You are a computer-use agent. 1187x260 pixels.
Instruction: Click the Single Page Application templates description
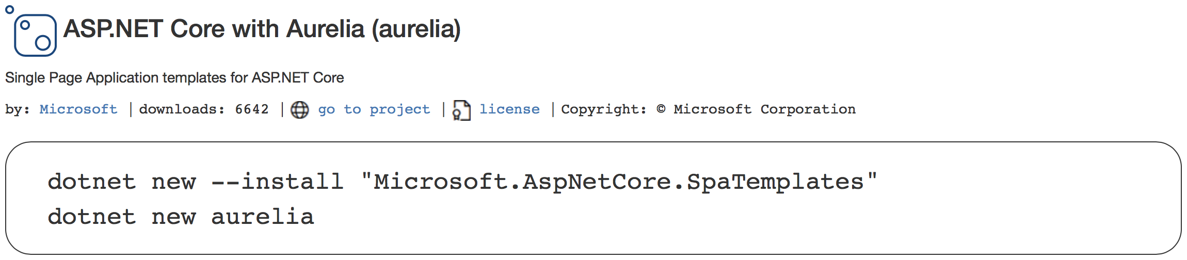click(174, 77)
